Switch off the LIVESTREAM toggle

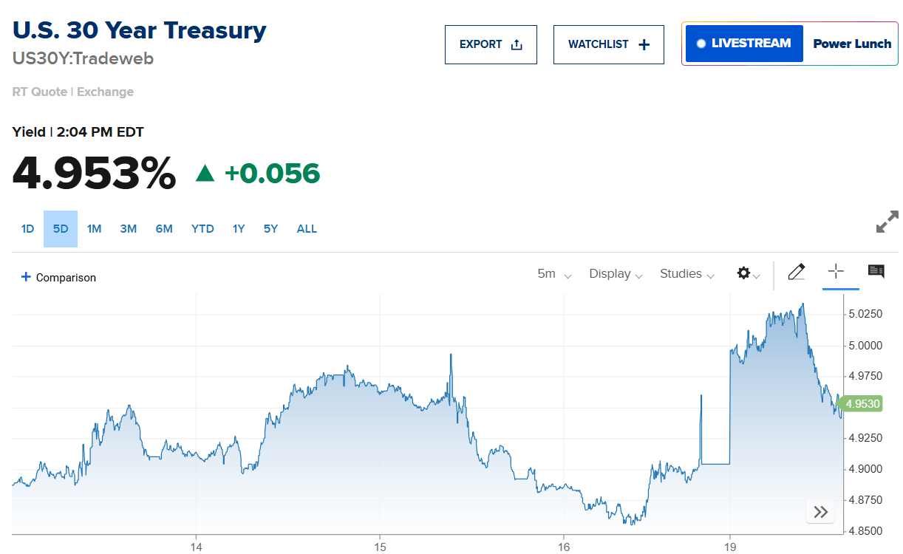743,43
